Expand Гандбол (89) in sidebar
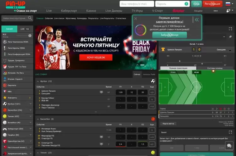Screen dimensions: 236x156 click(x=17, y=135)
